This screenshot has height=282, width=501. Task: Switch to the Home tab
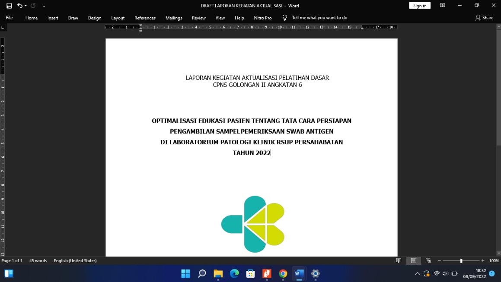(x=32, y=18)
